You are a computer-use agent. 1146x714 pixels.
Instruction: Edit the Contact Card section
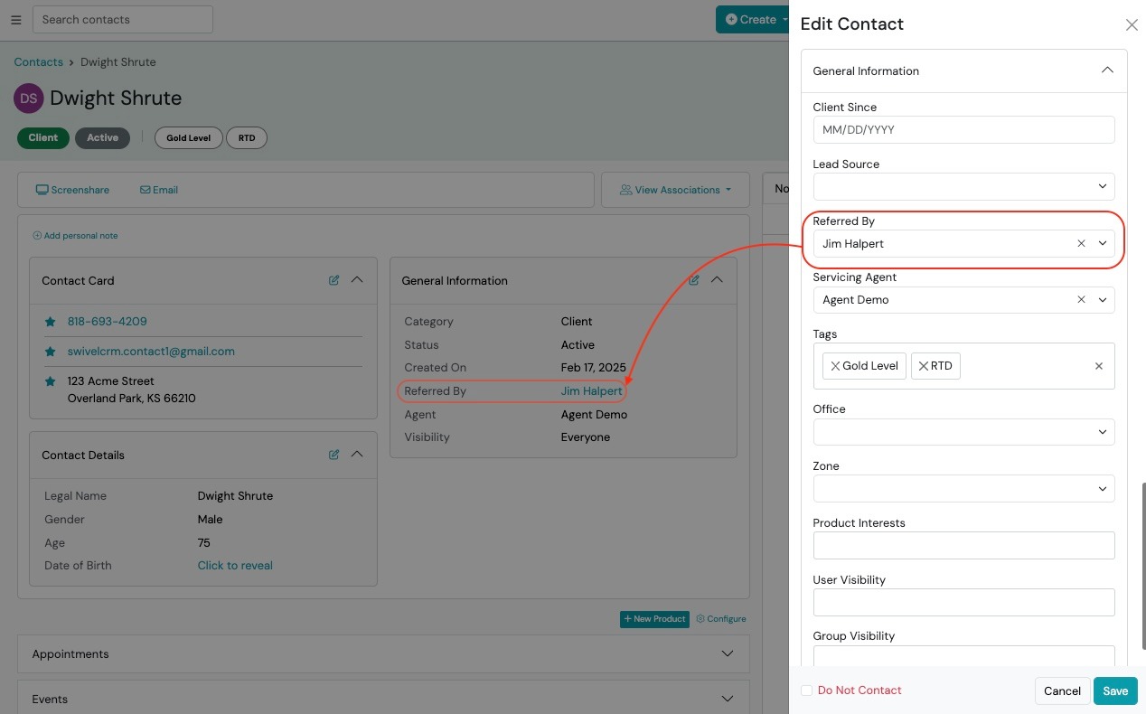333,280
